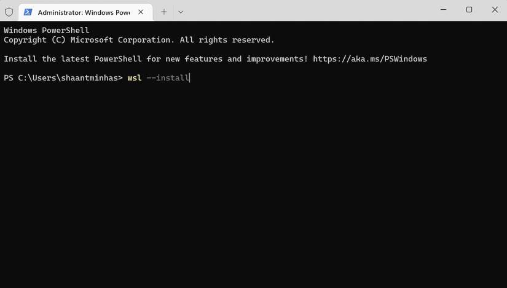
Task: Click the typed "wsl" command text
Action: tap(134, 78)
